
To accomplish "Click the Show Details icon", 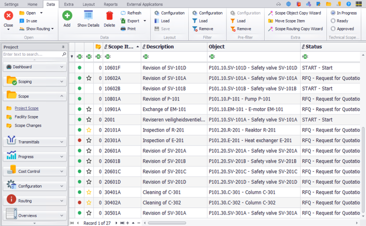I will [88, 16].
